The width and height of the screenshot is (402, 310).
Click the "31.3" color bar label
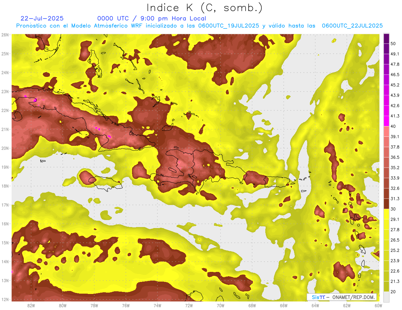pos(395,199)
